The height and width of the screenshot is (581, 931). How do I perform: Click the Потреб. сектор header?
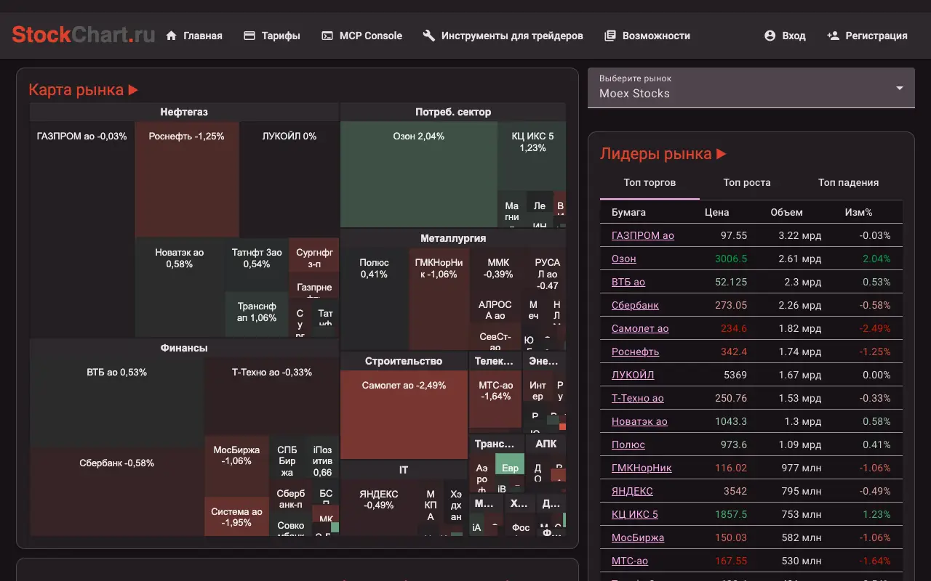tap(453, 112)
